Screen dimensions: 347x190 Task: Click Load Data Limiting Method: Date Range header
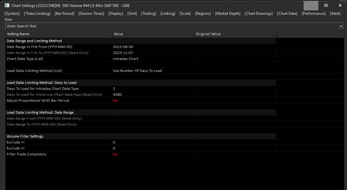tap(40, 112)
